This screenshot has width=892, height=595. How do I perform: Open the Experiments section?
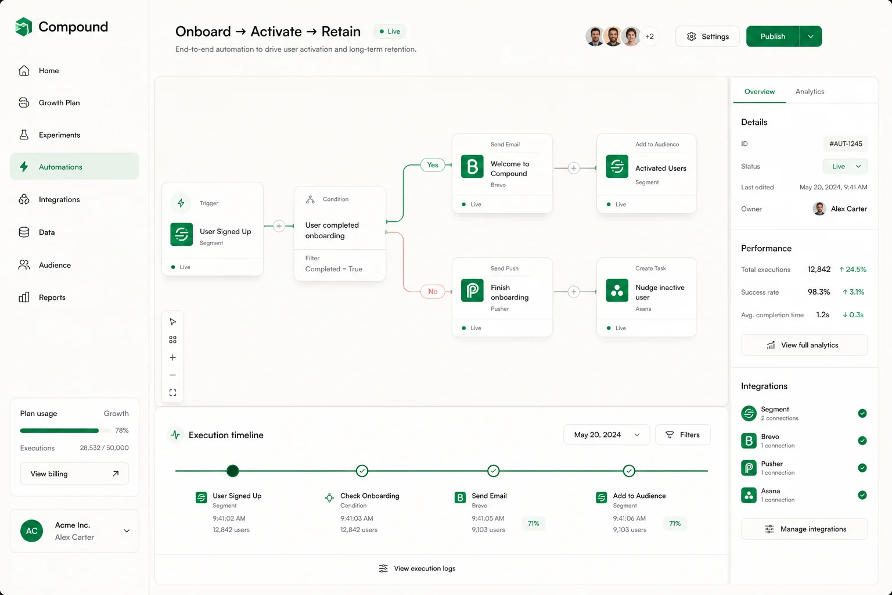point(74,135)
